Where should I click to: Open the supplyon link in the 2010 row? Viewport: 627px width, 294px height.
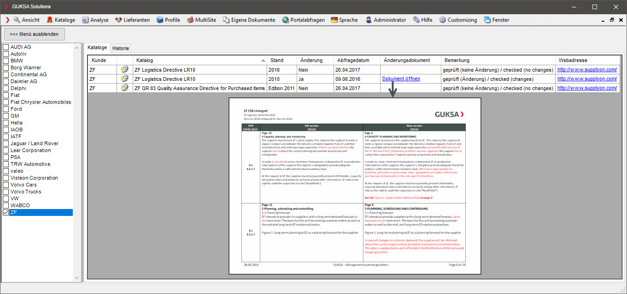tap(587, 79)
